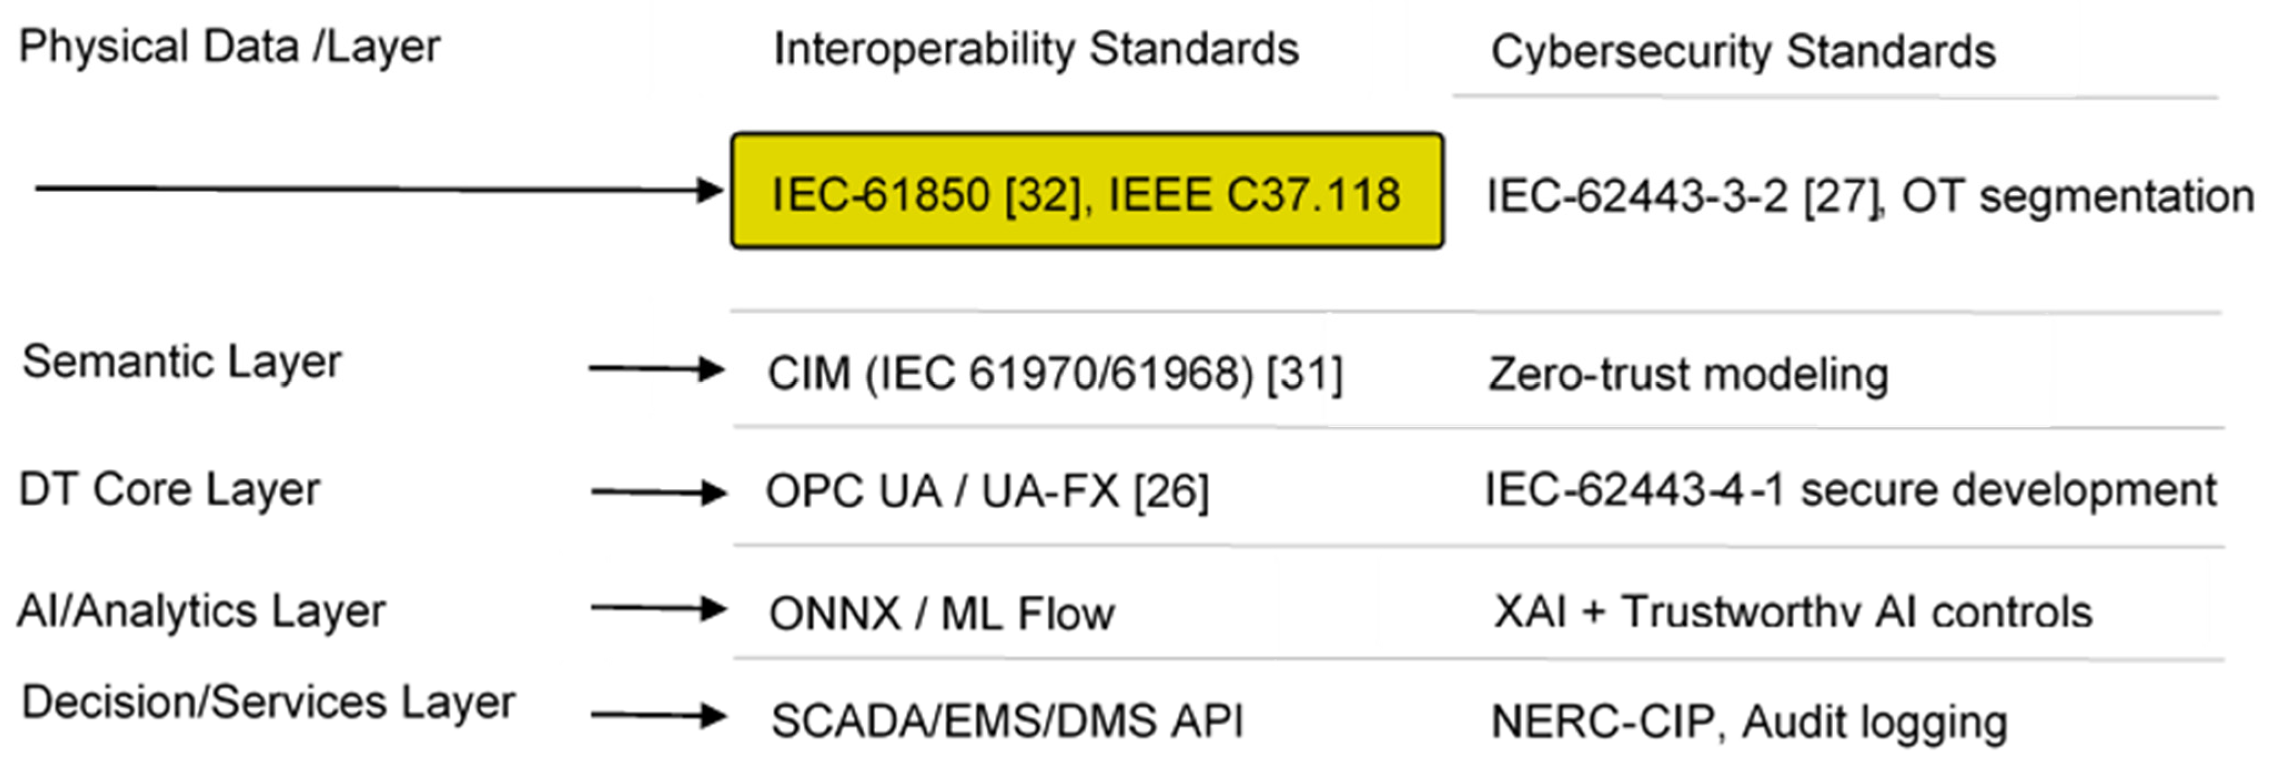Select the OPC UA / UA-FX entry

[x=987, y=491]
